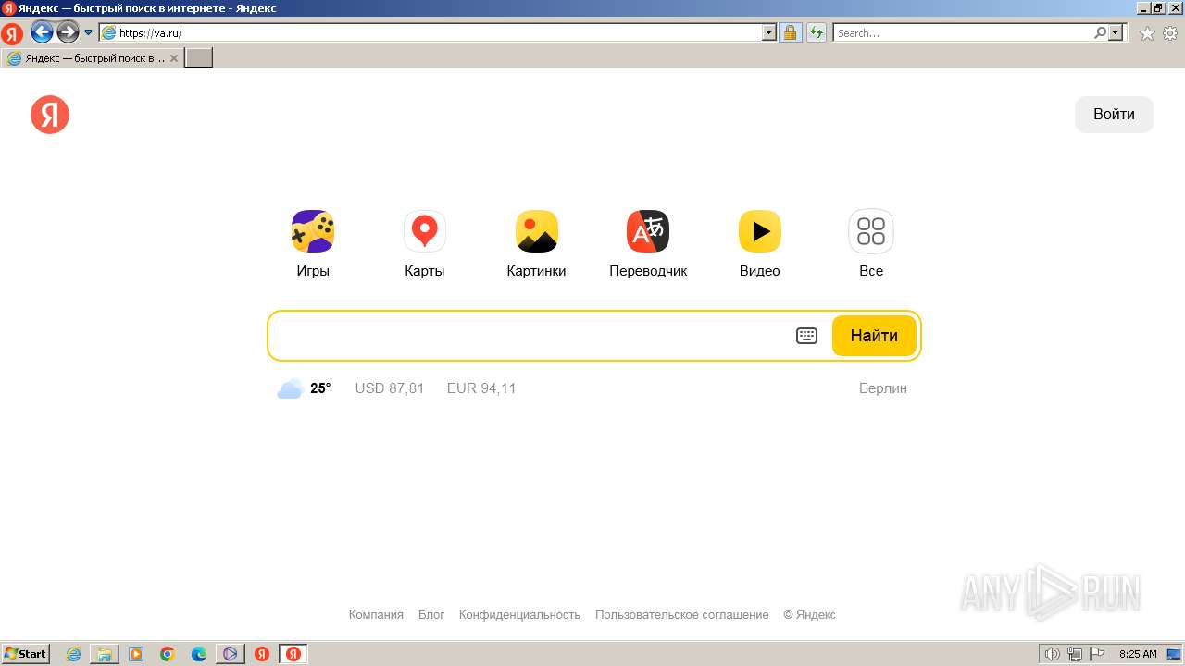Open Favorites with the star icon
The width and height of the screenshot is (1185, 666).
point(1147,33)
